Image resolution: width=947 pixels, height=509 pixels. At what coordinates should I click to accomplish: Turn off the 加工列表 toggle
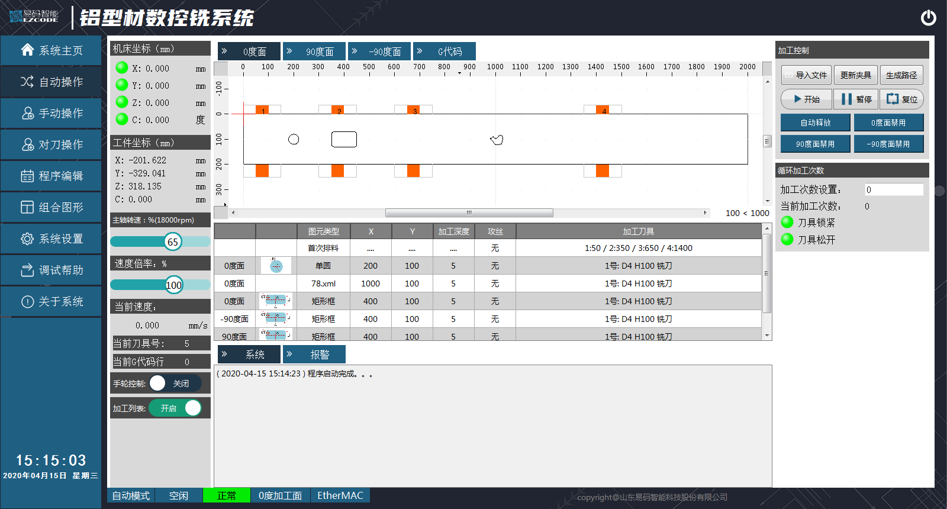tap(175, 408)
